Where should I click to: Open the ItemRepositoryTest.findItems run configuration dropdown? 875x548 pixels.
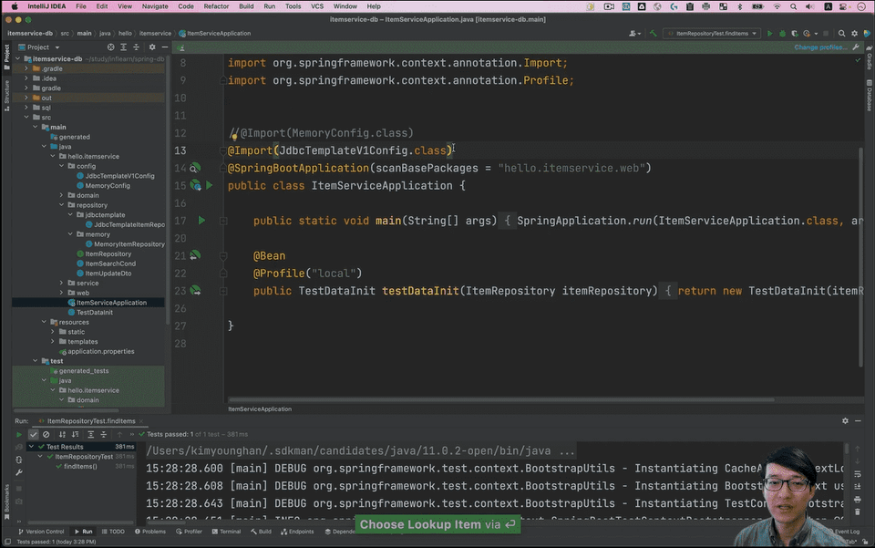pos(711,34)
